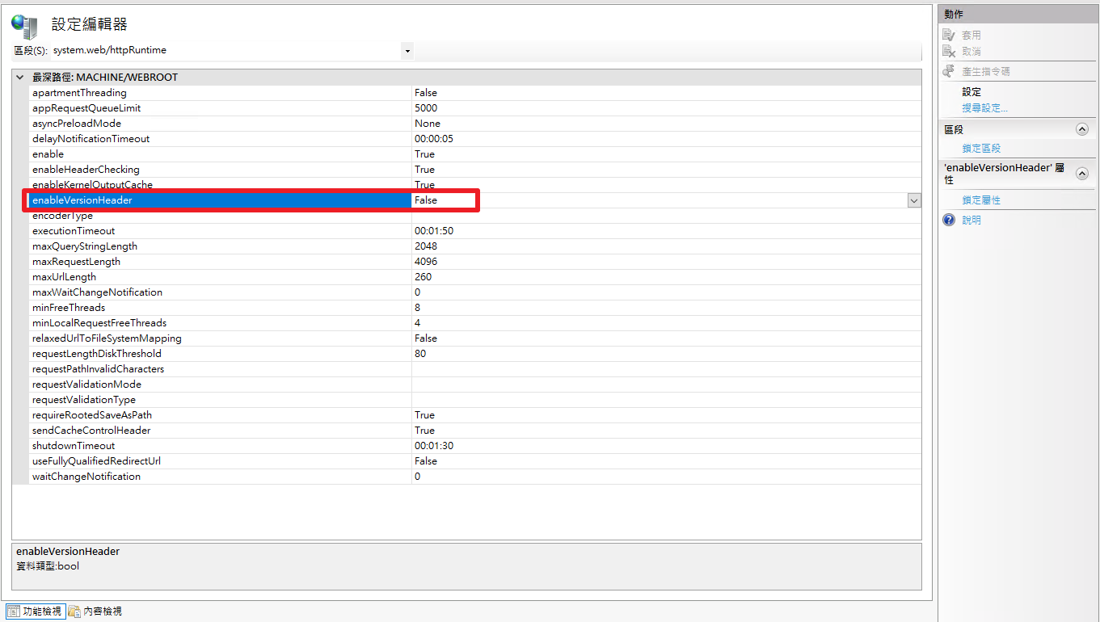The width and height of the screenshot is (1100, 622).
Task: Click the Content View (內容檢視) icon
Action: point(74,611)
